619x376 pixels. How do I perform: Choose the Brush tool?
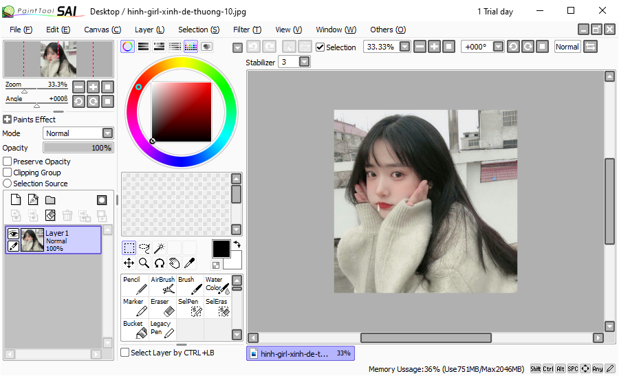click(190, 286)
